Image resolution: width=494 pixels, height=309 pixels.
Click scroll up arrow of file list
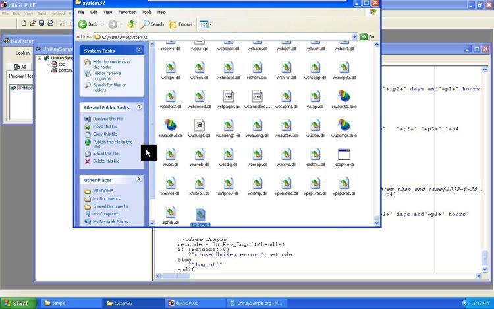377,45
